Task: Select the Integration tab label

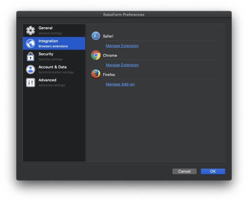Action: 48,41
